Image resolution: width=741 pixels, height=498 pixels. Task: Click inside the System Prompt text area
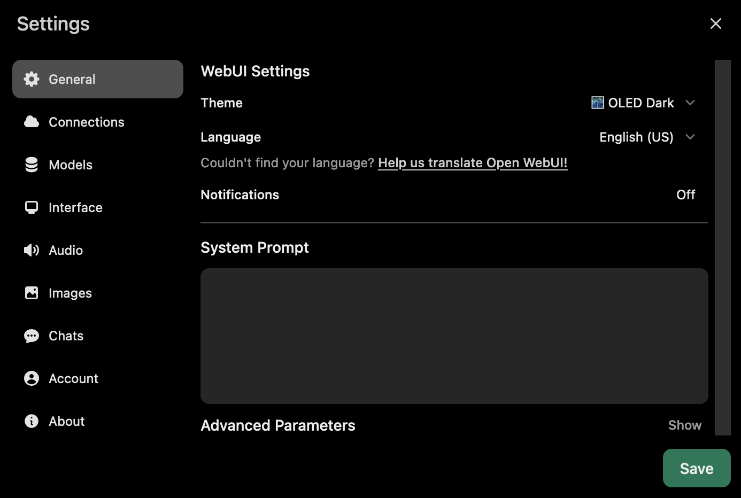point(454,336)
